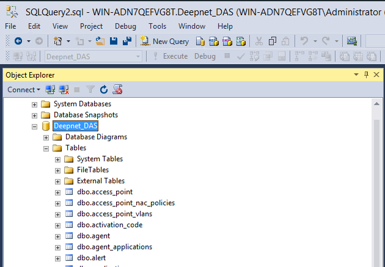Expand the System Tables folder
The width and height of the screenshot is (385, 267).
57,159
